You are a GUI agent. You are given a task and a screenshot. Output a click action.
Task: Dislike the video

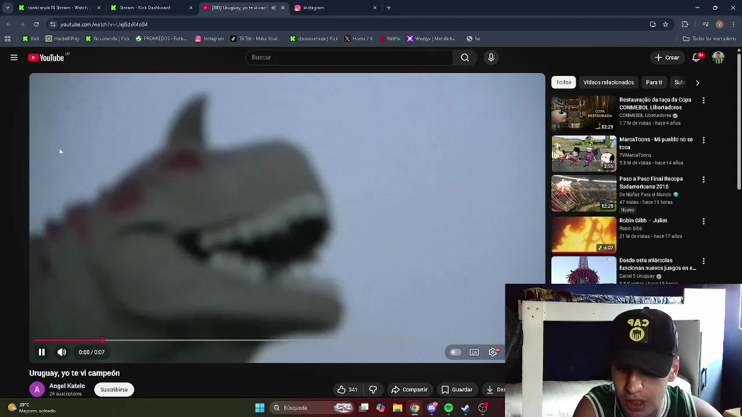373,390
